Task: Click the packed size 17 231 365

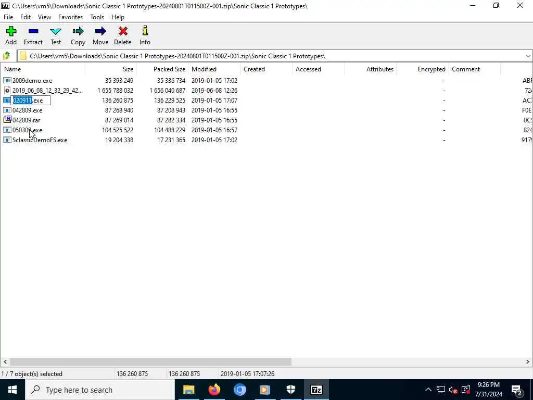Action: coord(171,140)
